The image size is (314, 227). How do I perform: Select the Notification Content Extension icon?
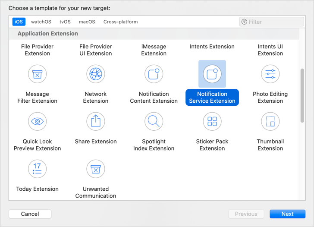(x=154, y=74)
